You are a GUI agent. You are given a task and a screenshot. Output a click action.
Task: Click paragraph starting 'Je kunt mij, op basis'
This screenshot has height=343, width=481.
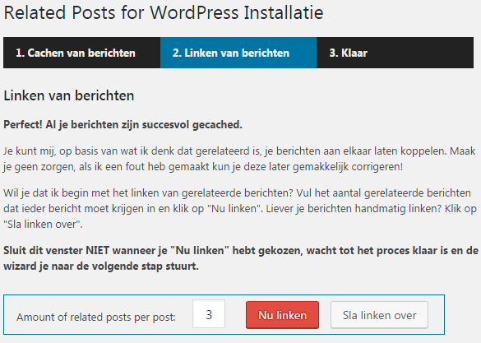(x=239, y=159)
